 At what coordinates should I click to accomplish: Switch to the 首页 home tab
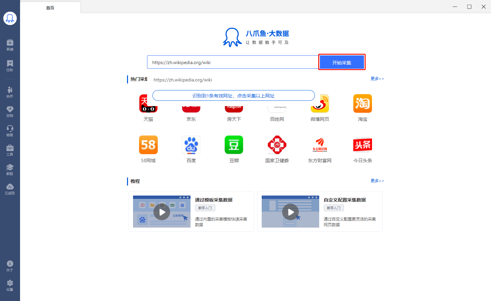[50, 8]
